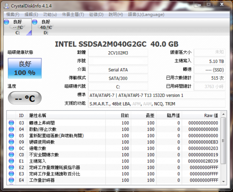Image resolution: width=233 pixels, height=192 pixels.
Task: Click power on hours value 3763 小時
Action: tap(210, 87)
